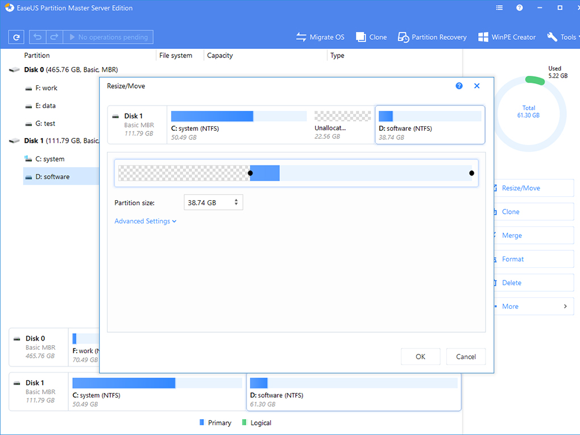580x435 pixels.
Task: Click Delete in the right sidebar
Action: [x=534, y=283]
